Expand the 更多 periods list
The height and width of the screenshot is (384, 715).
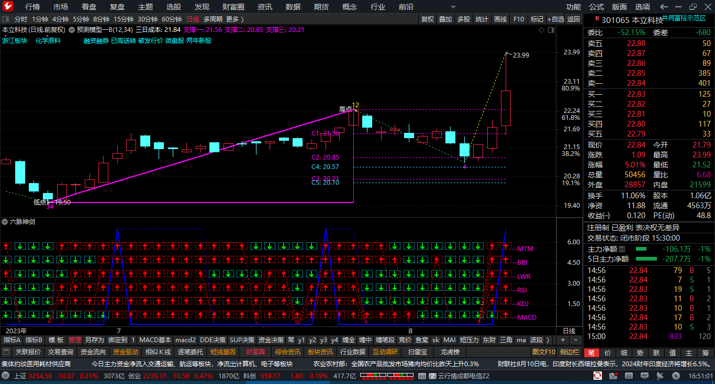[235, 19]
